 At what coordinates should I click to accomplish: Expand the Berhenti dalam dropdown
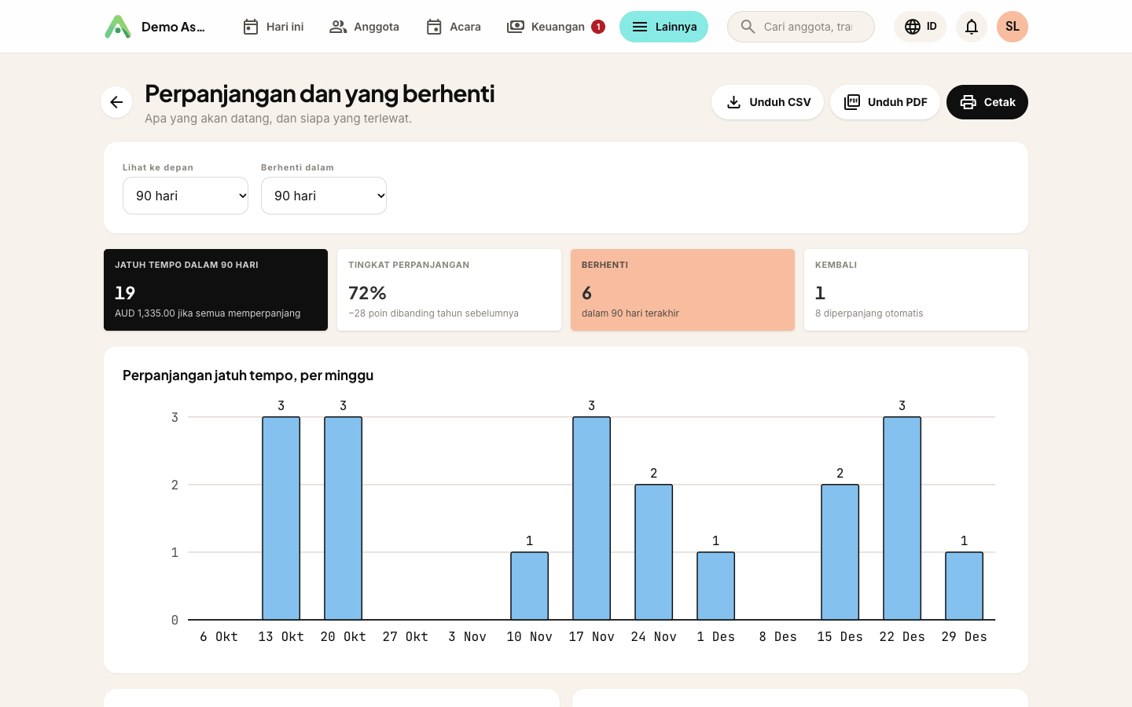pos(324,196)
